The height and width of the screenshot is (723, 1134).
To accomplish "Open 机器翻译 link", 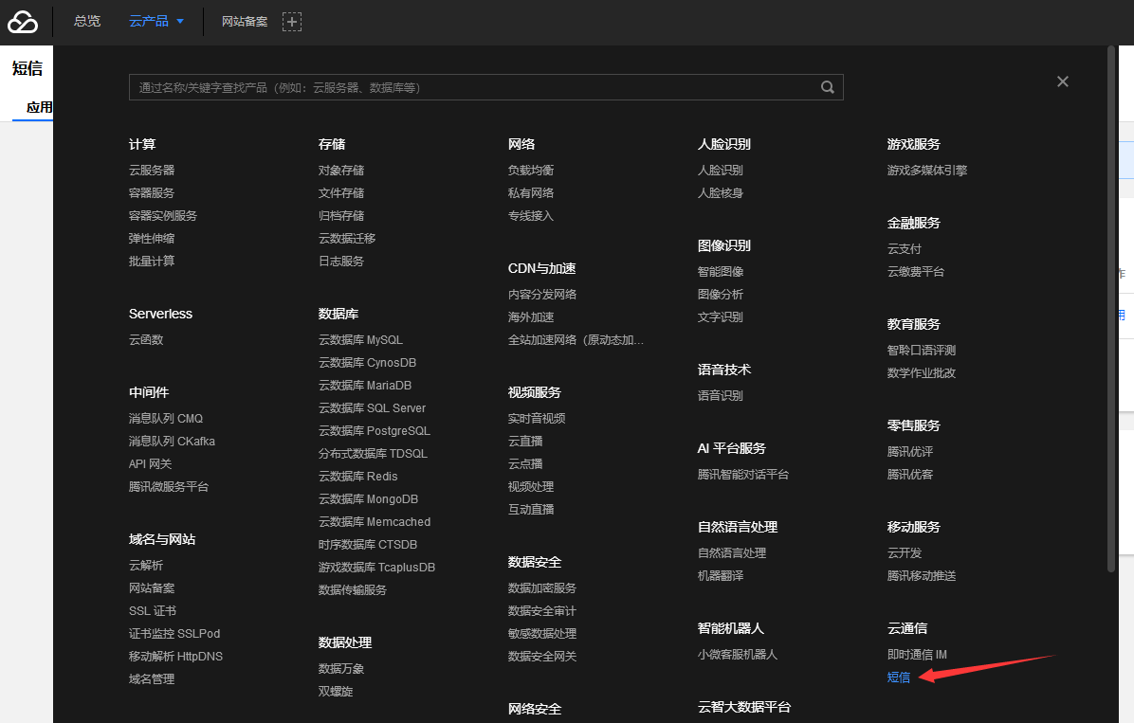I will coord(721,576).
